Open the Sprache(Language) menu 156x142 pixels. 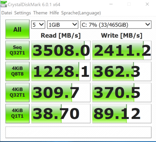81,13
